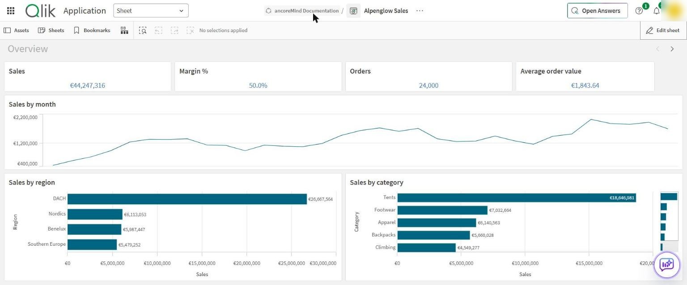Viewport: 687px width, 285px height.
Task: Select the DACH region bar
Action: tap(187, 199)
